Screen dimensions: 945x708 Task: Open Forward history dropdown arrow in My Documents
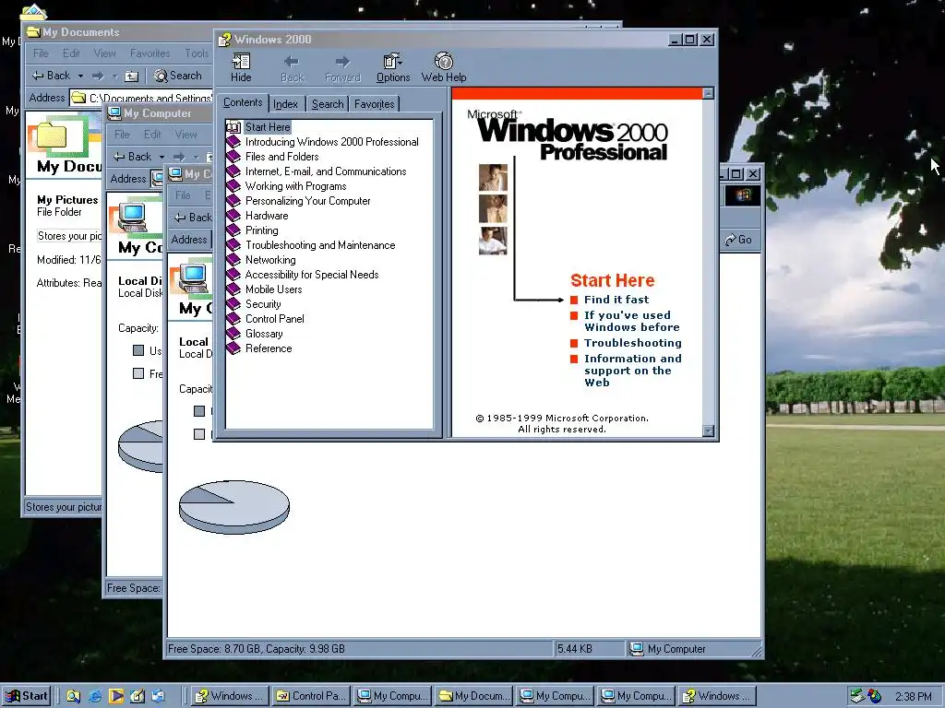114,76
